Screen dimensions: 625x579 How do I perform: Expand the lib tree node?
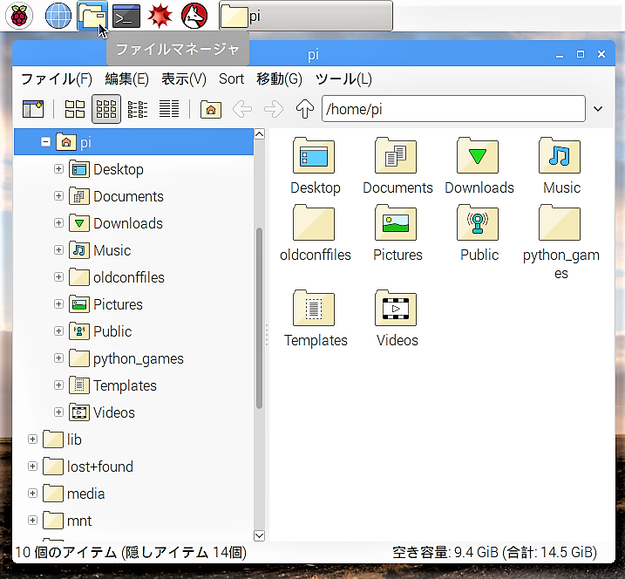32,439
